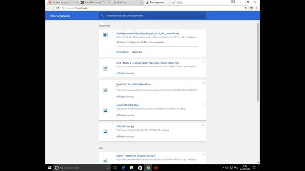The height and width of the screenshot is (171, 305).
Task: Remove Worth Fighting For mp3 from list
Action: 203,62
